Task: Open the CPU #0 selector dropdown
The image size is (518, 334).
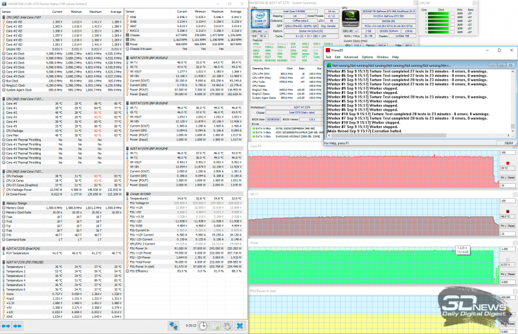Action: click(260, 31)
